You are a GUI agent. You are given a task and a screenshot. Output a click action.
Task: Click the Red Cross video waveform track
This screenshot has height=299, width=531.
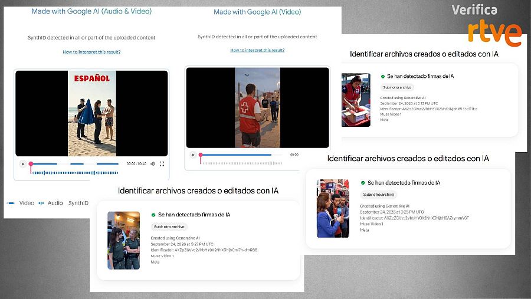242,163
